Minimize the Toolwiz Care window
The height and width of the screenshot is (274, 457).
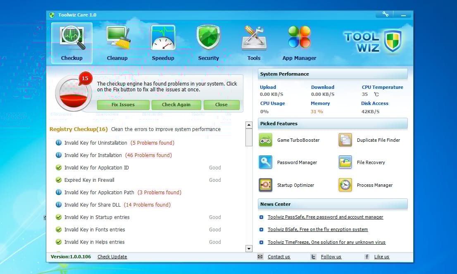[403, 14]
